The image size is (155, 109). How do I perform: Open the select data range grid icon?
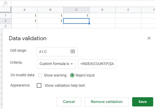click(x=73, y=51)
